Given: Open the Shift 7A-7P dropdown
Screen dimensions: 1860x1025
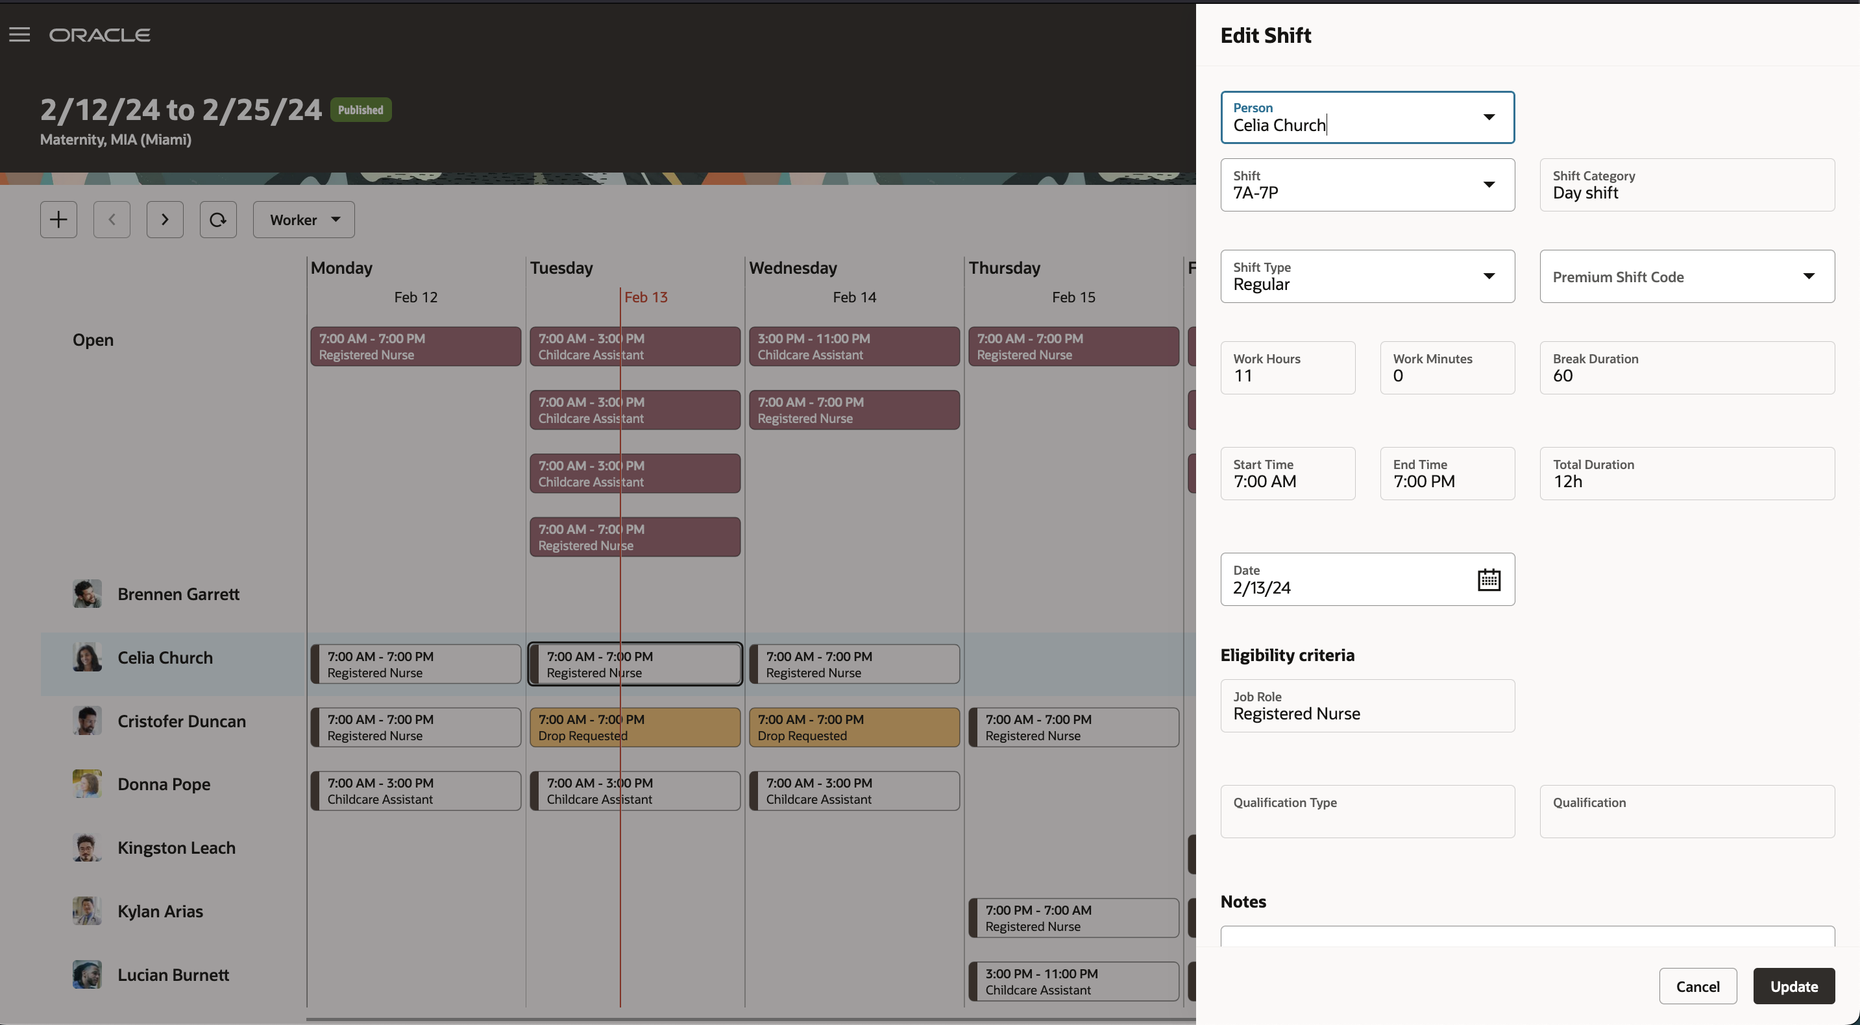Looking at the screenshot, I should tap(1488, 185).
